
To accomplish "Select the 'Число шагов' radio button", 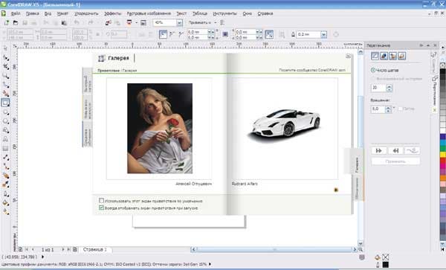I will (373, 70).
